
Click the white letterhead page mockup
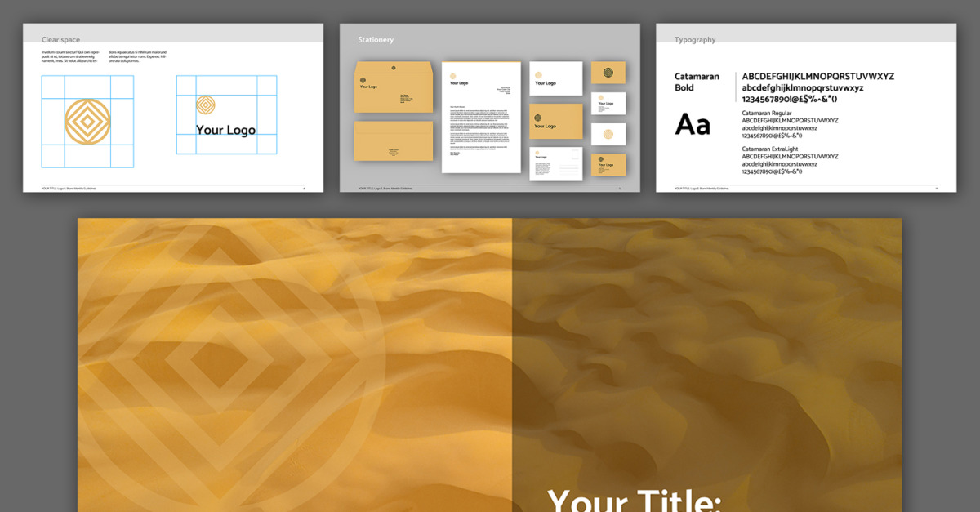click(481, 118)
